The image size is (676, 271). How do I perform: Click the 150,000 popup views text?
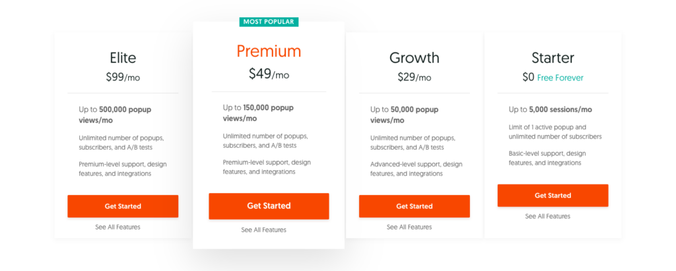258,113
